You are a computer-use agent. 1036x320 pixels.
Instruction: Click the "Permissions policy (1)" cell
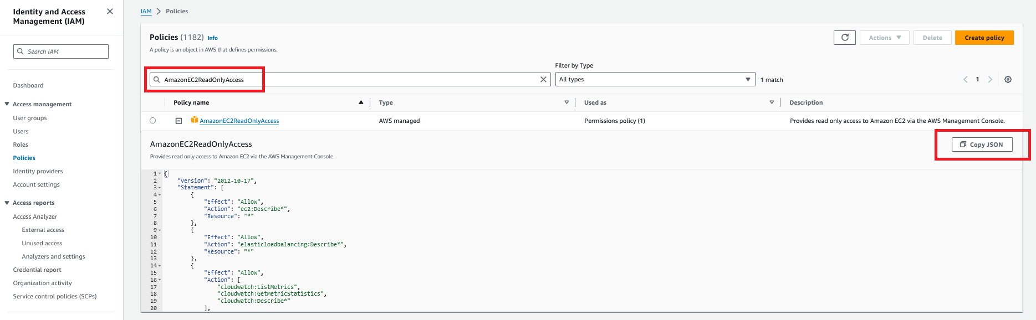[x=615, y=121]
